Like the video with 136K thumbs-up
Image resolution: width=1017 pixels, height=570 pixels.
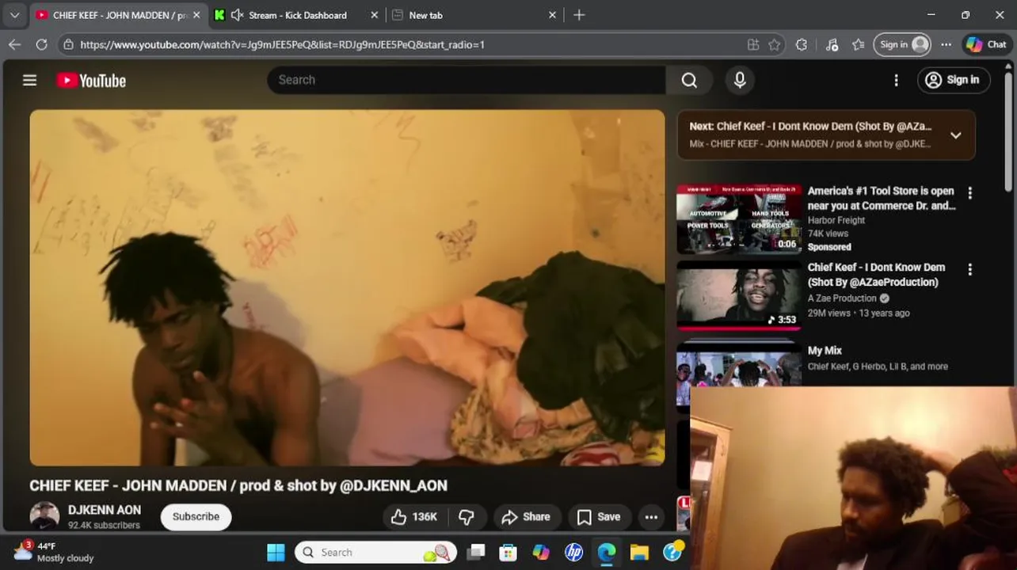click(x=414, y=517)
